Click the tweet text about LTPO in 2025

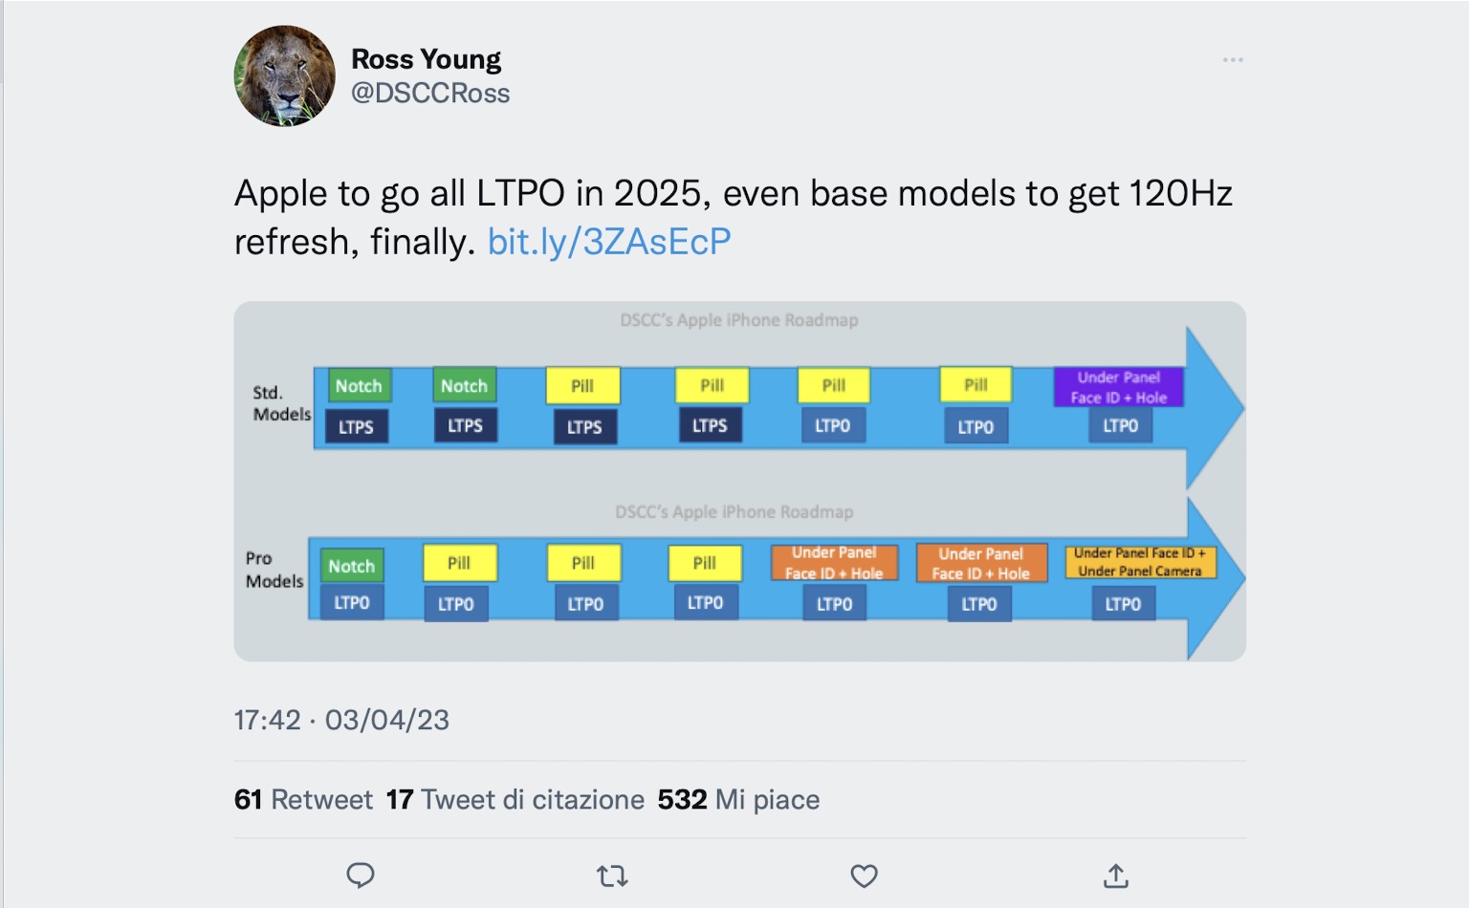point(734,217)
